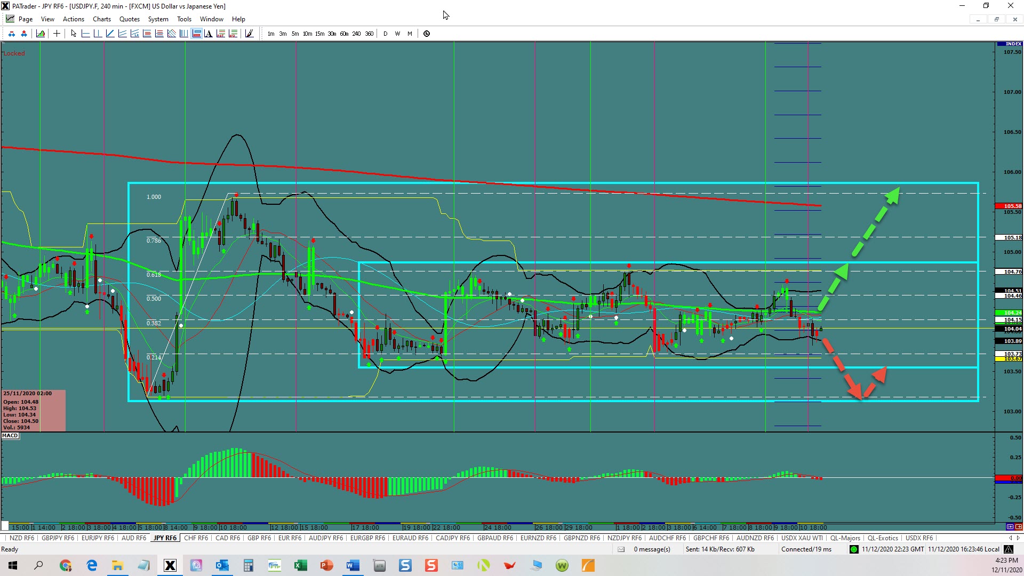The width and height of the screenshot is (1024, 576).
Task: Select the text annotation tool
Action: coord(209,34)
